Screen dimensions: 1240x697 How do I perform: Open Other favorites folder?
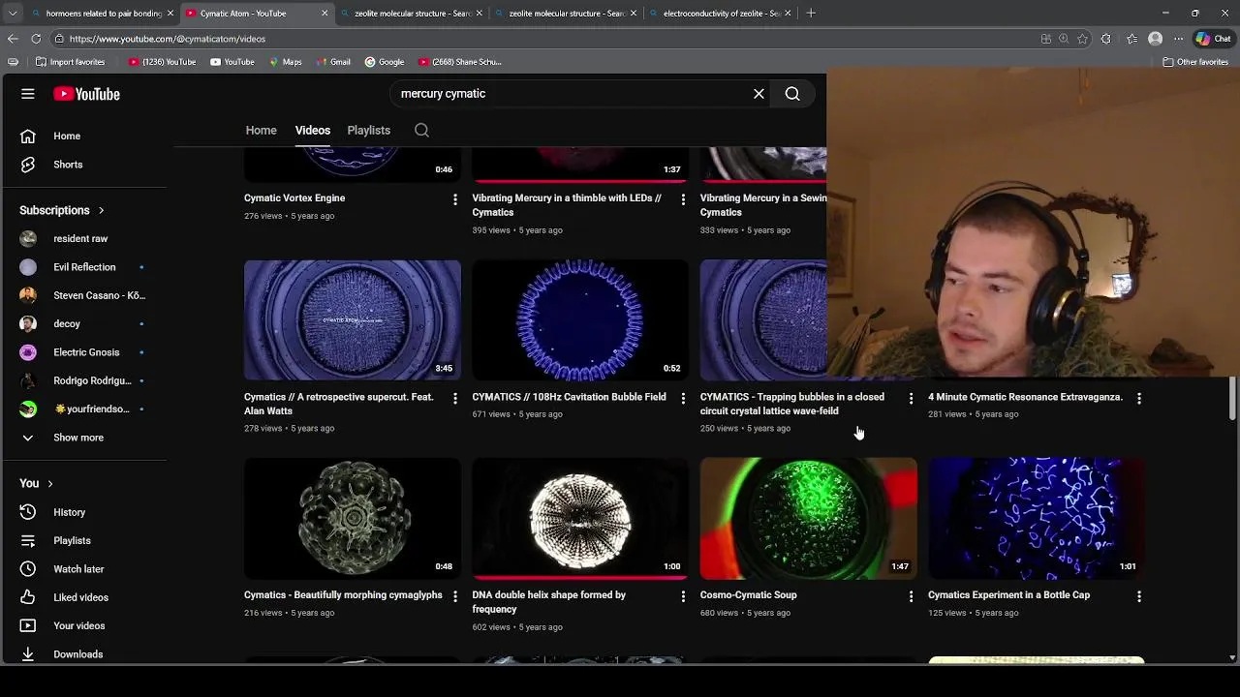coord(1195,62)
